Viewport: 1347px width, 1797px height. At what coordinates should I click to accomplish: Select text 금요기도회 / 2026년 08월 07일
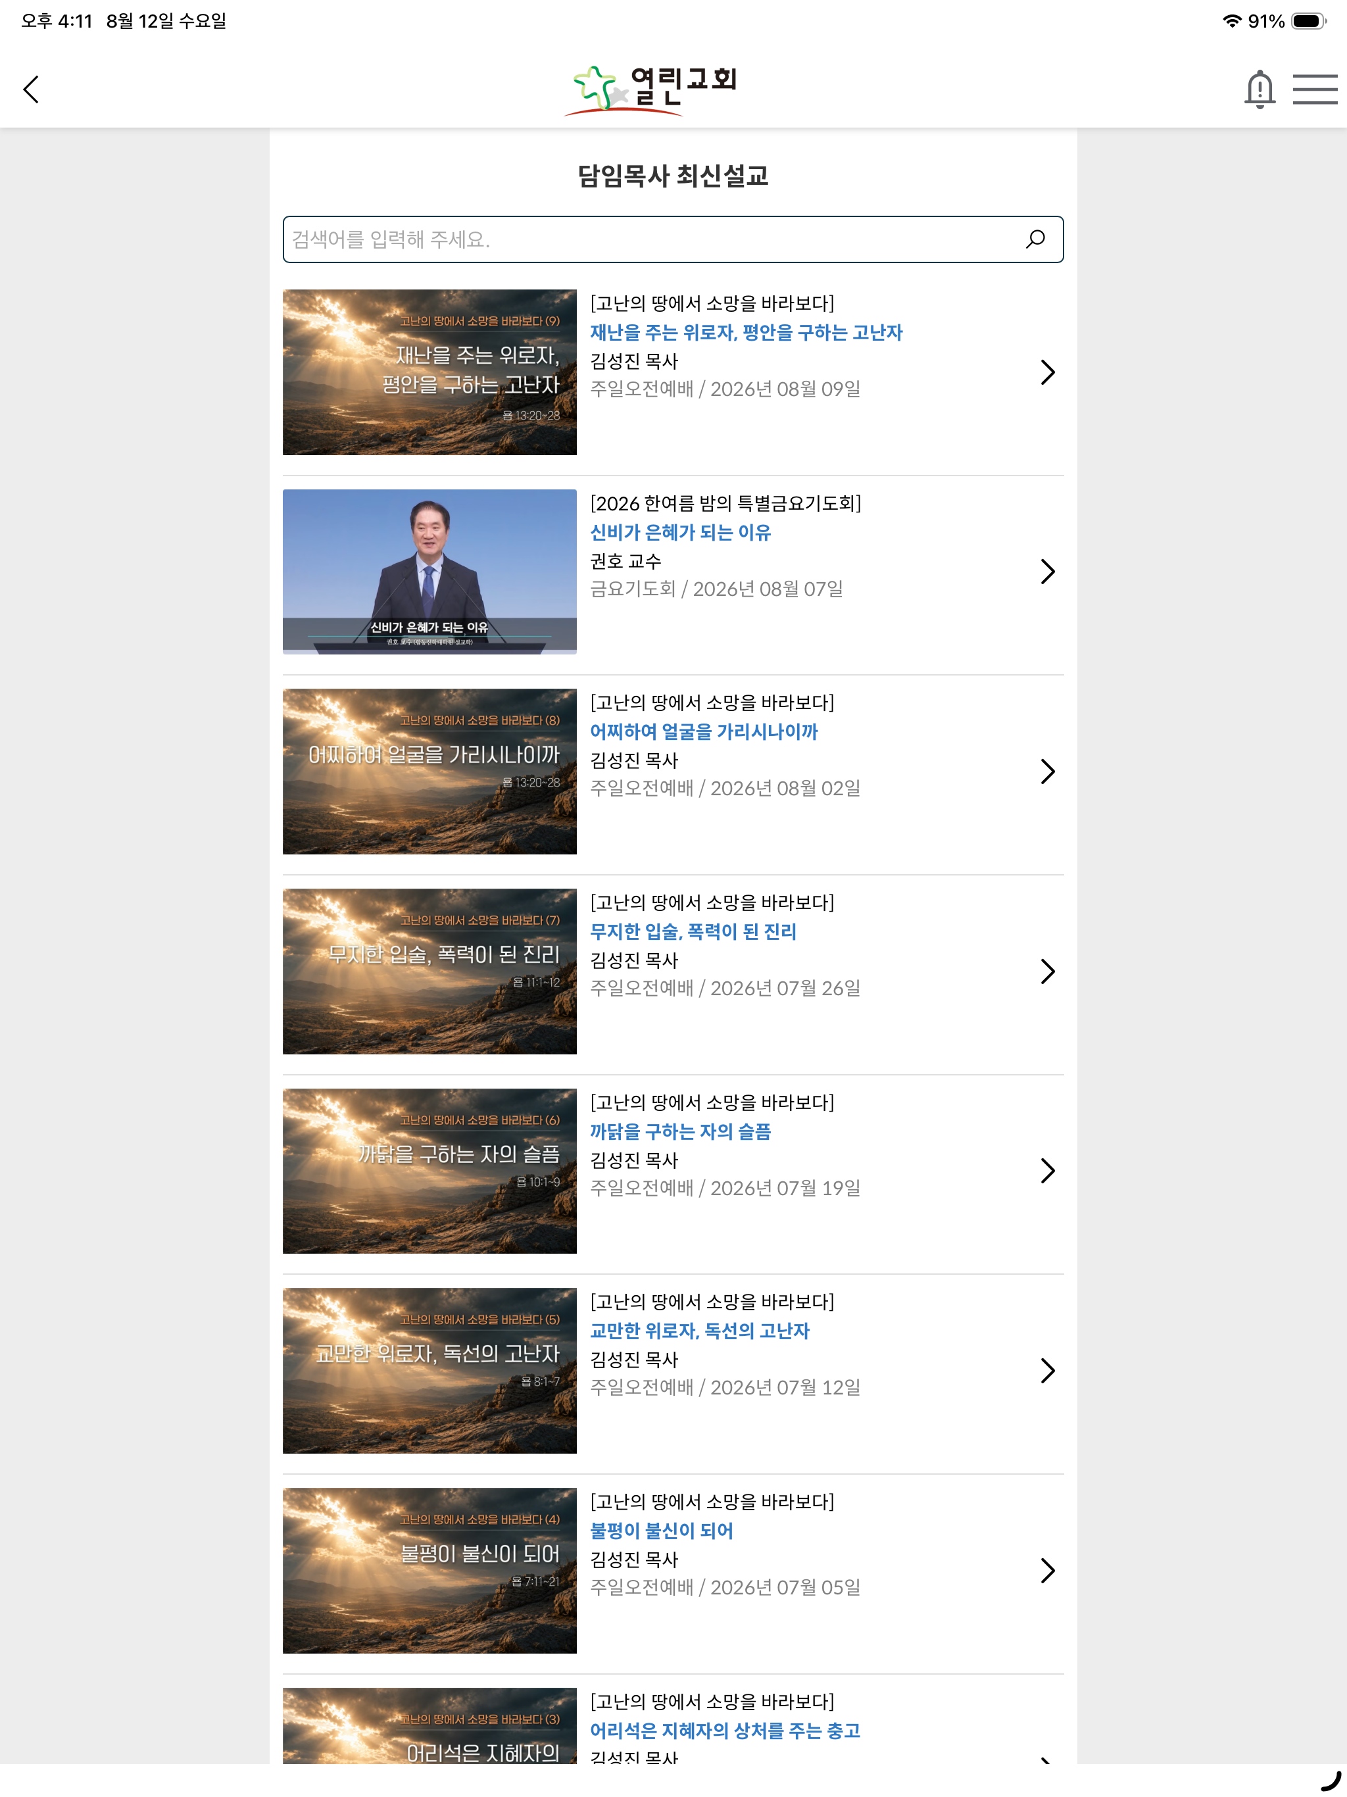716,589
